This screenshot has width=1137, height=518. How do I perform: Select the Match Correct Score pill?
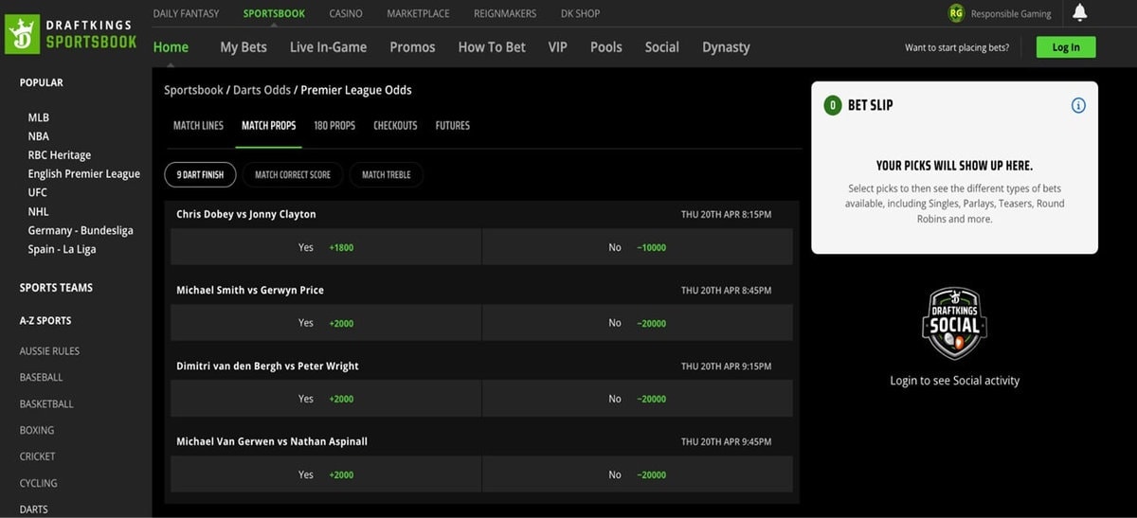tap(293, 174)
